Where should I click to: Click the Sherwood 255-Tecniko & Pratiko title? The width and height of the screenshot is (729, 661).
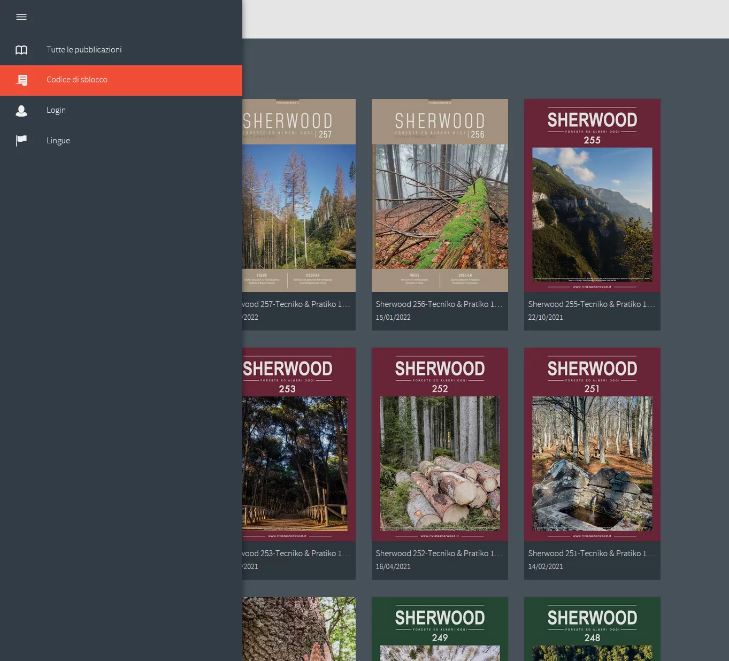click(x=591, y=304)
